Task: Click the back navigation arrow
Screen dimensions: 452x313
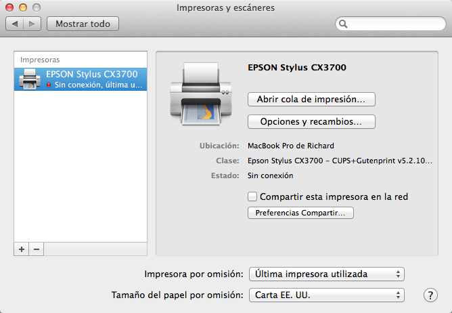Action: click(x=15, y=24)
